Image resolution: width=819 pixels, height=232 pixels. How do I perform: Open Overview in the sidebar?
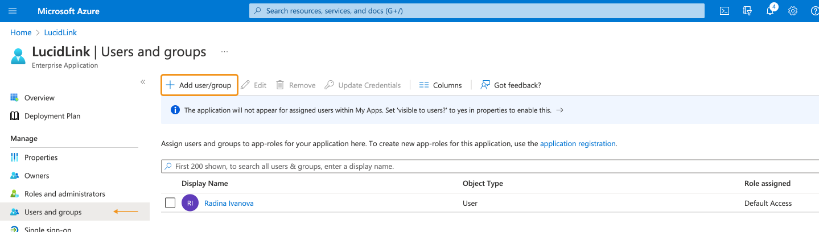39,98
